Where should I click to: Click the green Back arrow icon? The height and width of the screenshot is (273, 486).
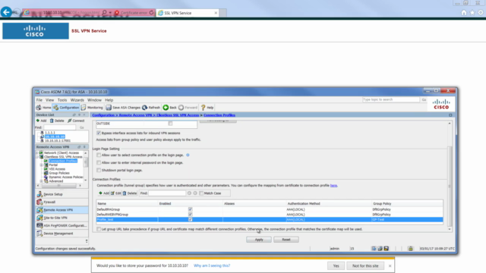(x=166, y=108)
